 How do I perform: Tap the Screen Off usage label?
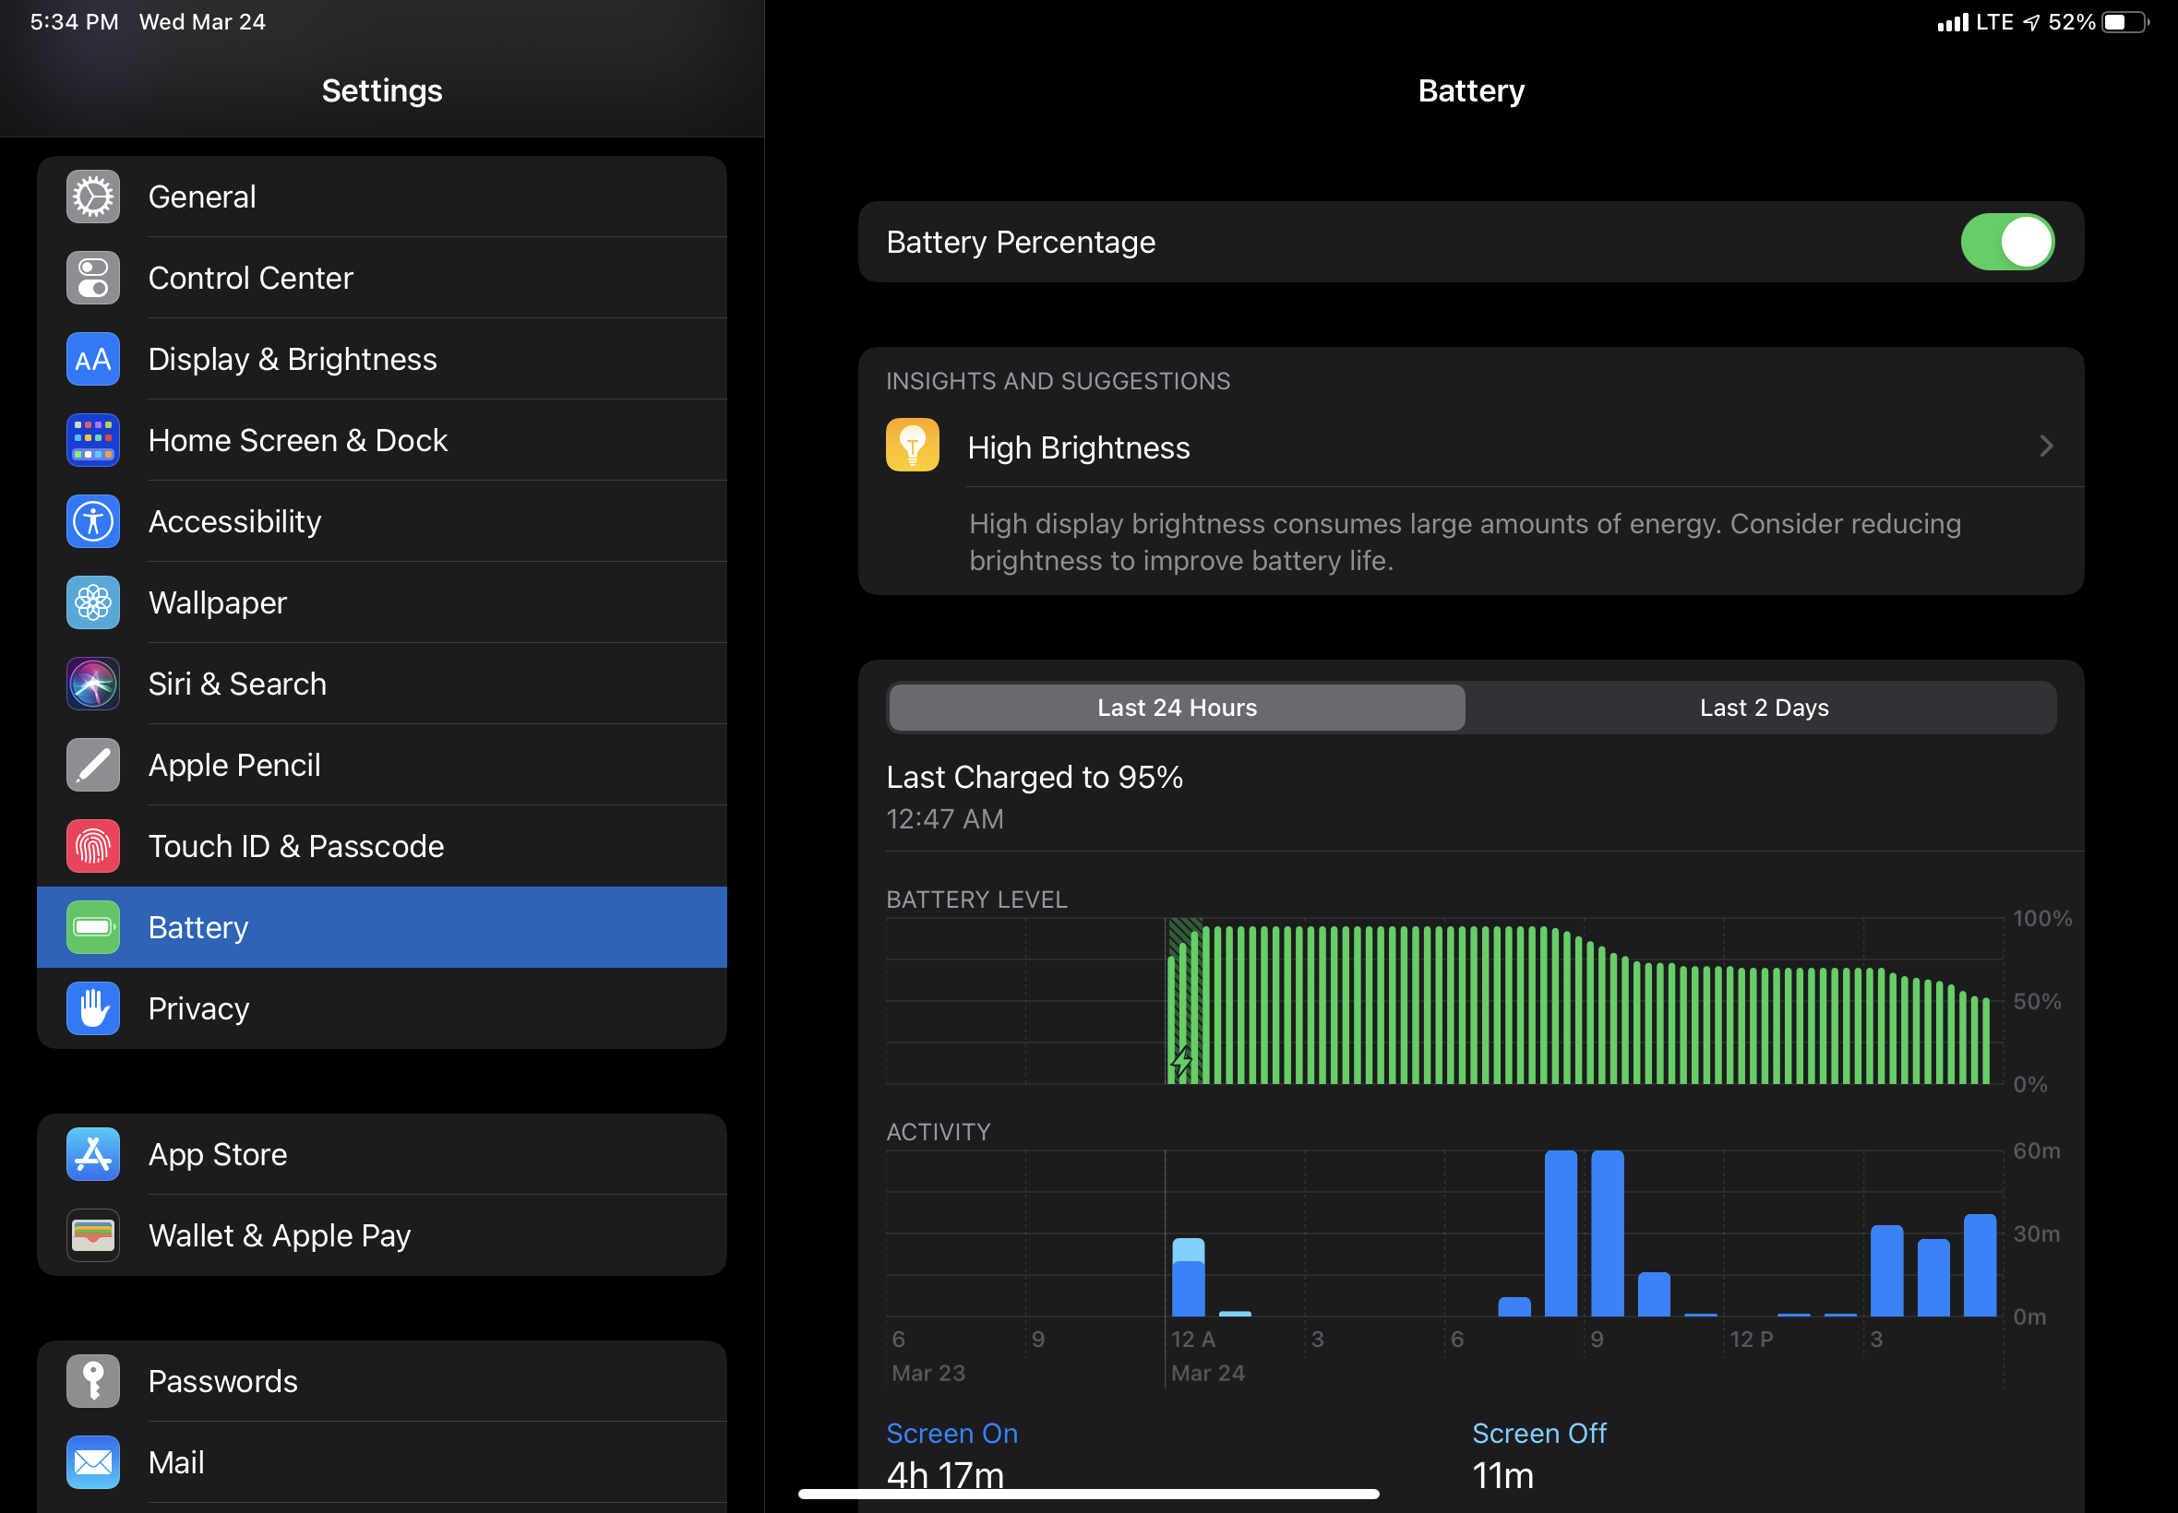(1538, 1433)
